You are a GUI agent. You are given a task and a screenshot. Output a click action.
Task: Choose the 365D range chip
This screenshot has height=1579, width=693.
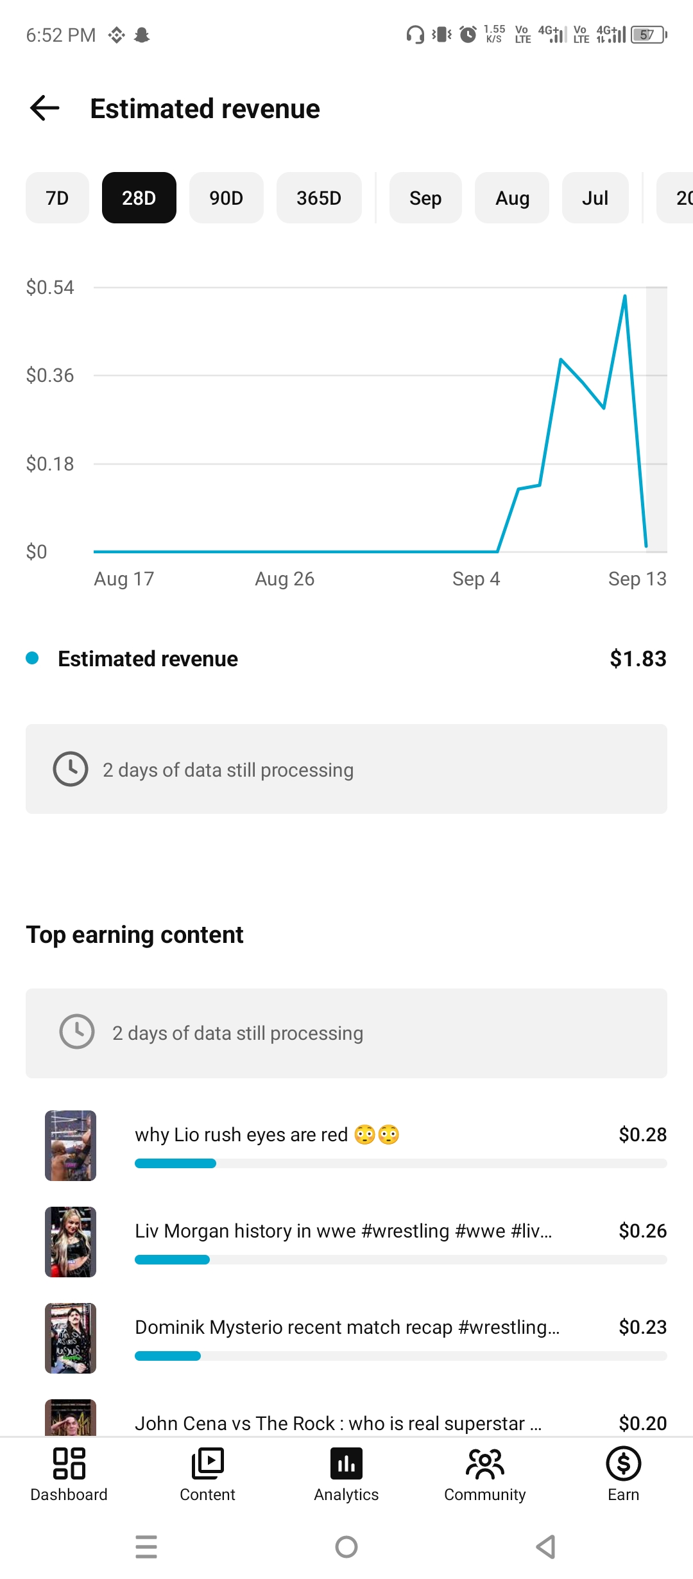click(319, 198)
